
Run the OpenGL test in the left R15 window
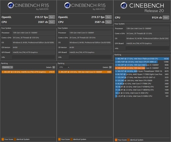click(52, 17)
